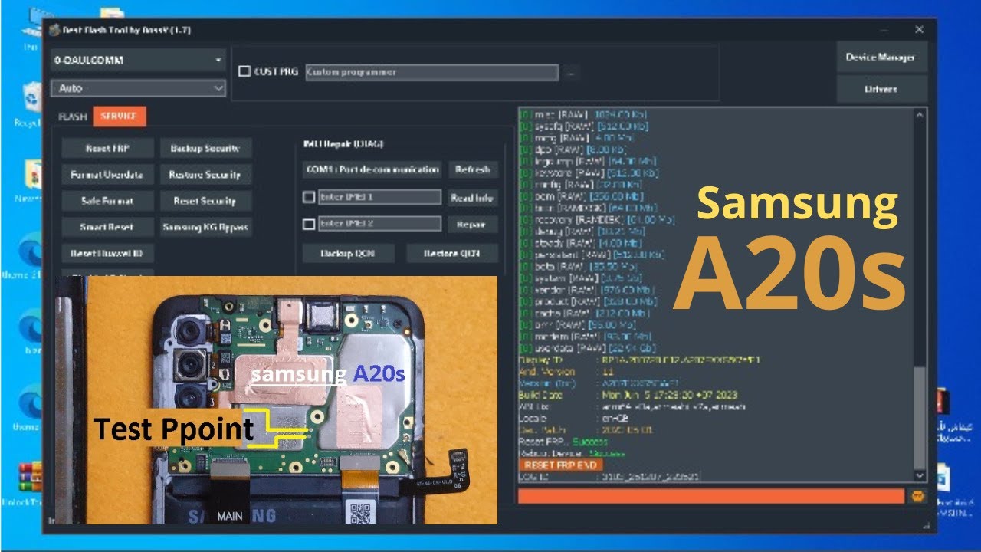This screenshot has width=981, height=552.
Task: Click the Restore Security button
Action: click(205, 174)
